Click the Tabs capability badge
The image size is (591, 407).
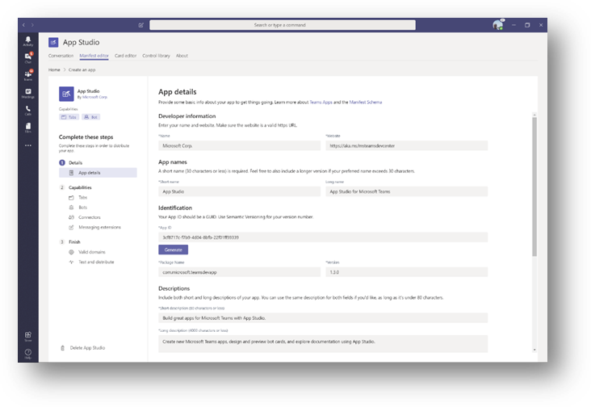click(x=69, y=117)
